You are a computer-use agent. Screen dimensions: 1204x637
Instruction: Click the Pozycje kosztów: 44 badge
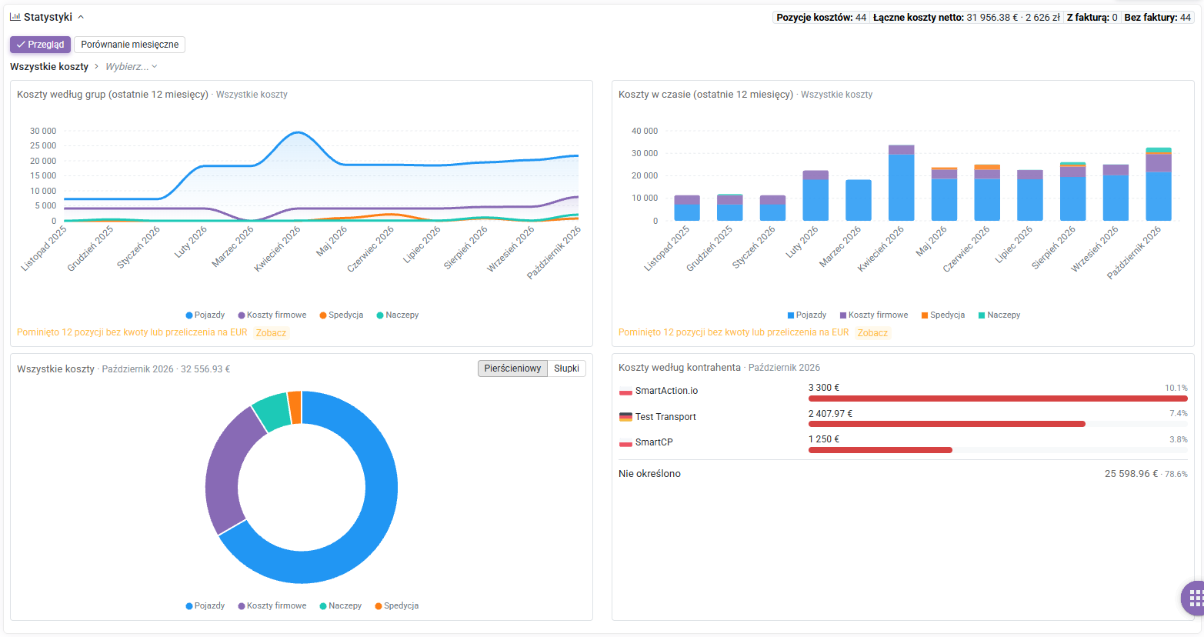[x=822, y=18]
